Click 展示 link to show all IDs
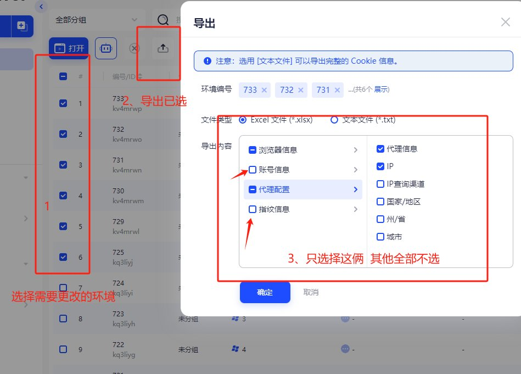This screenshot has height=374, width=521. coord(382,90)
